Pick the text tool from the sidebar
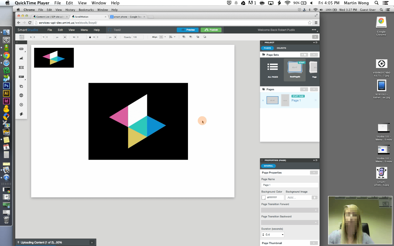 click(21, 77)
